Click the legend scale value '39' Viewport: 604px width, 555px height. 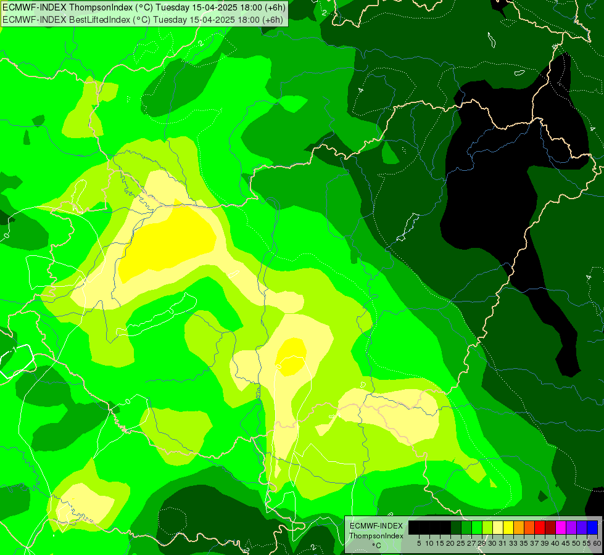(x=545, y=543)
